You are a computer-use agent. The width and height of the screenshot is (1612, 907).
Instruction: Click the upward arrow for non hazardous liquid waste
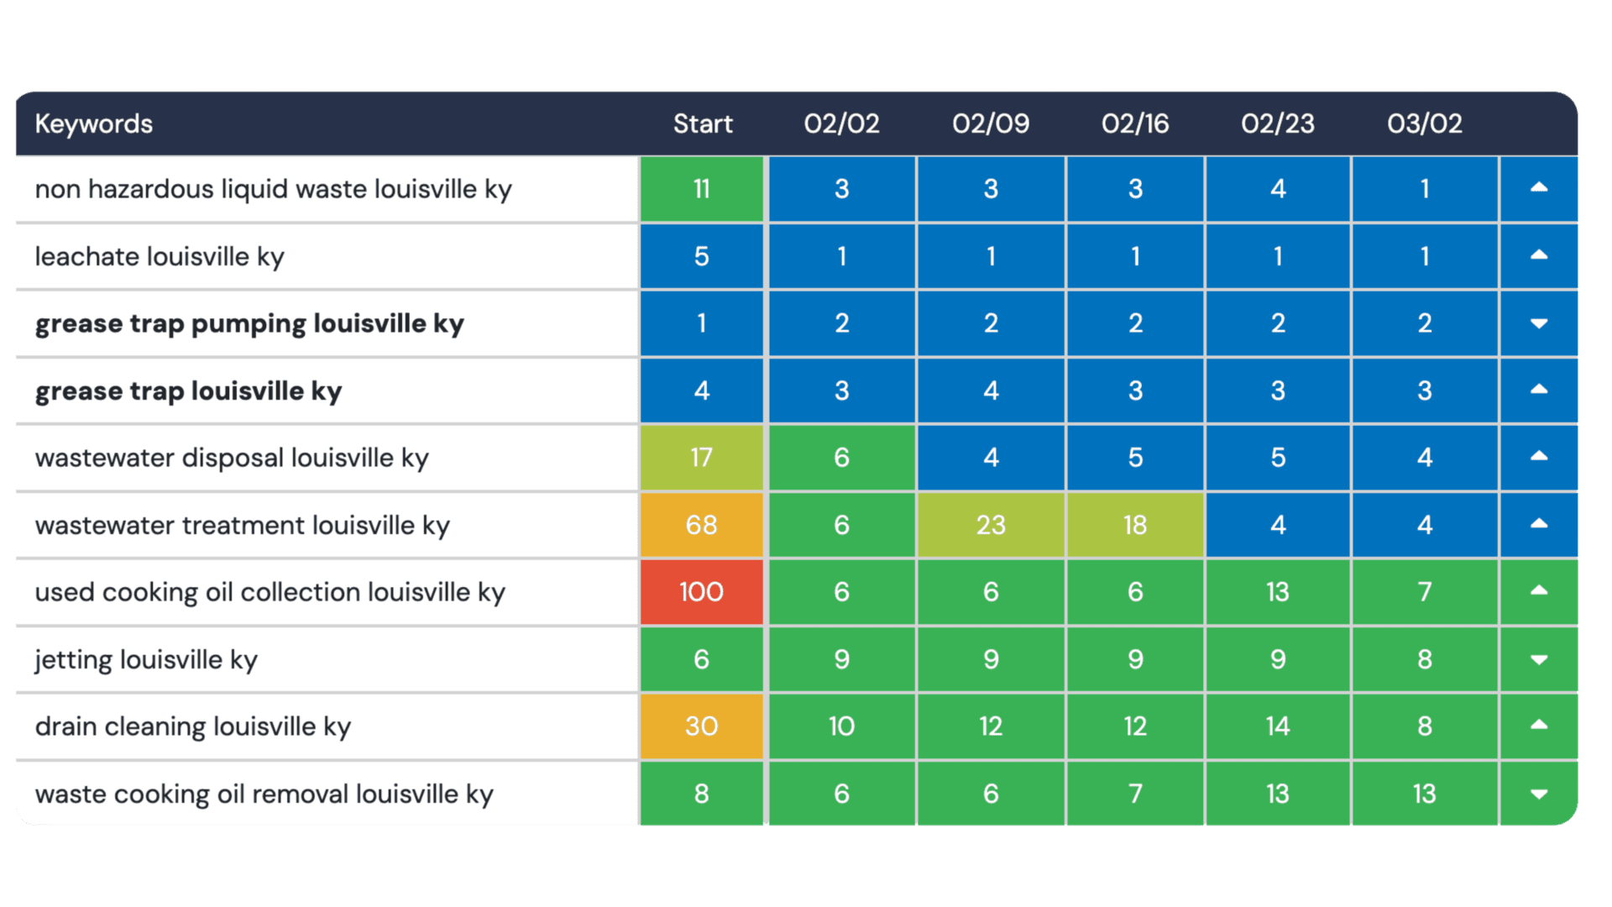(1539, 189)
